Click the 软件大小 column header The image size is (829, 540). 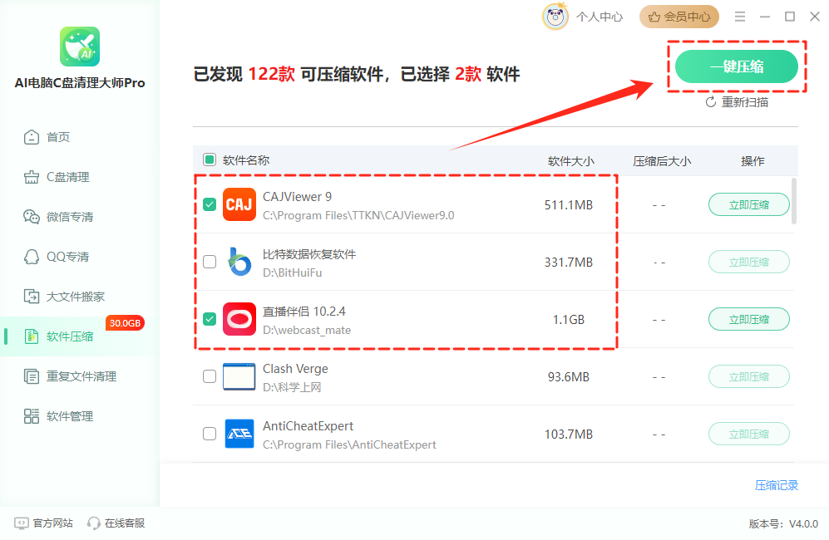pos(571,161)
